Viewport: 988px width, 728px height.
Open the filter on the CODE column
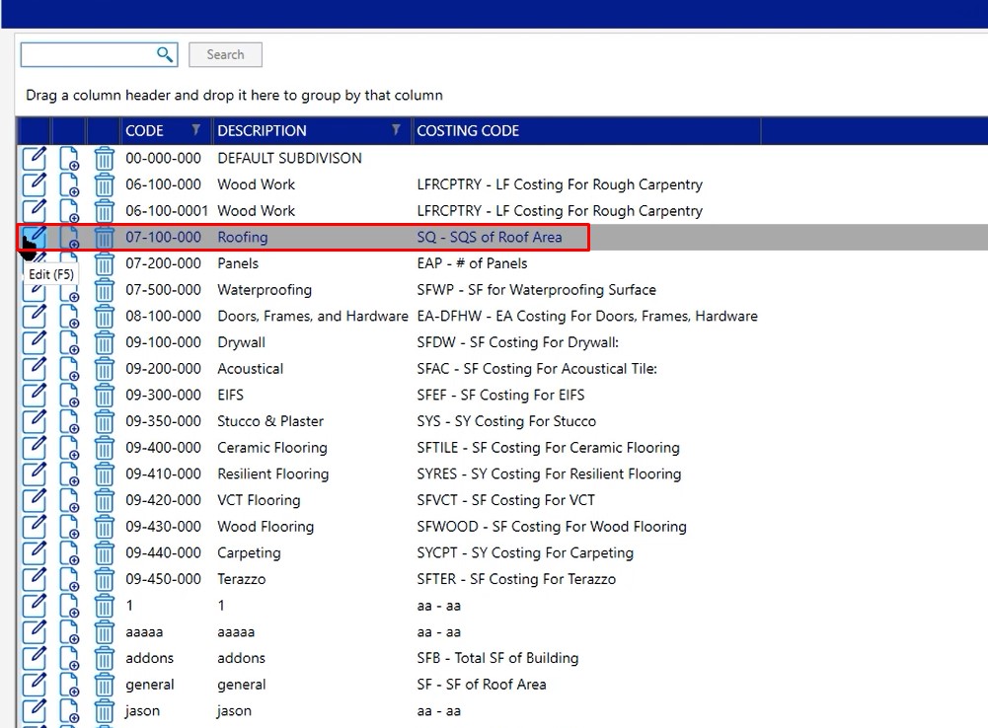click(197, 130)
